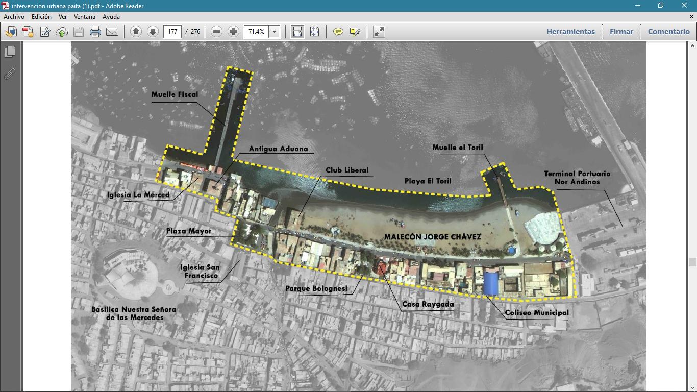Switch to read mode view
Viewport: 697px width, 392px height.
tap(379, 32)
